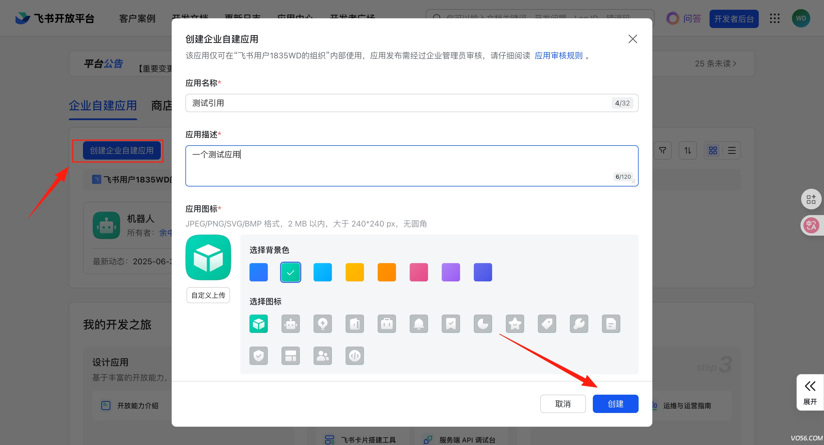Select the bell notification icon option
Viewport: 824px width, 445px height.
pyautogui.click(x=418, y=324)
